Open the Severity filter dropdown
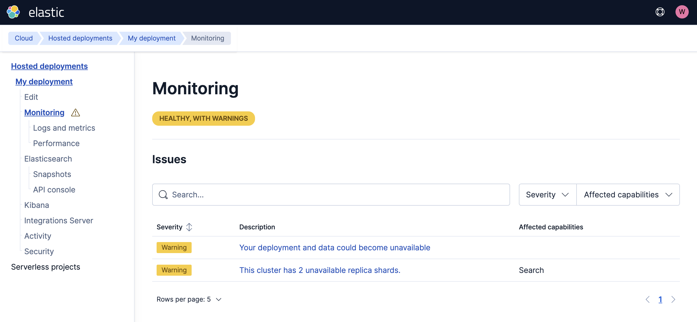This screenshot has width=697, height=322. click(x=547, y=195)
